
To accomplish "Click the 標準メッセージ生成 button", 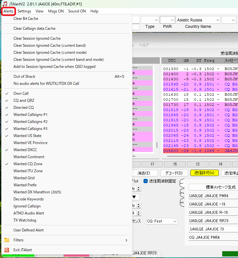I will click(x=214, y=187).
